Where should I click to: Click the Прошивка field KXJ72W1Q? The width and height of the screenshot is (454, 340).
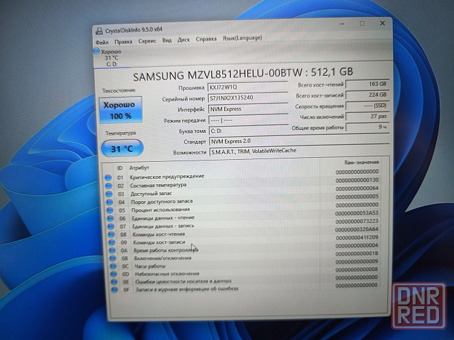point(247,87)
